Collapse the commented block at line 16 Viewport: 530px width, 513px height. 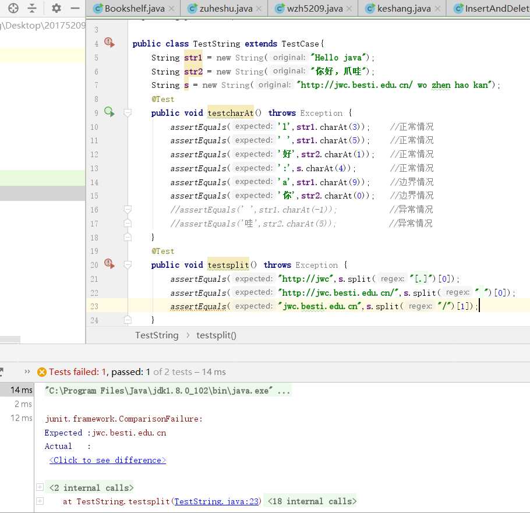tap(128, 209)
